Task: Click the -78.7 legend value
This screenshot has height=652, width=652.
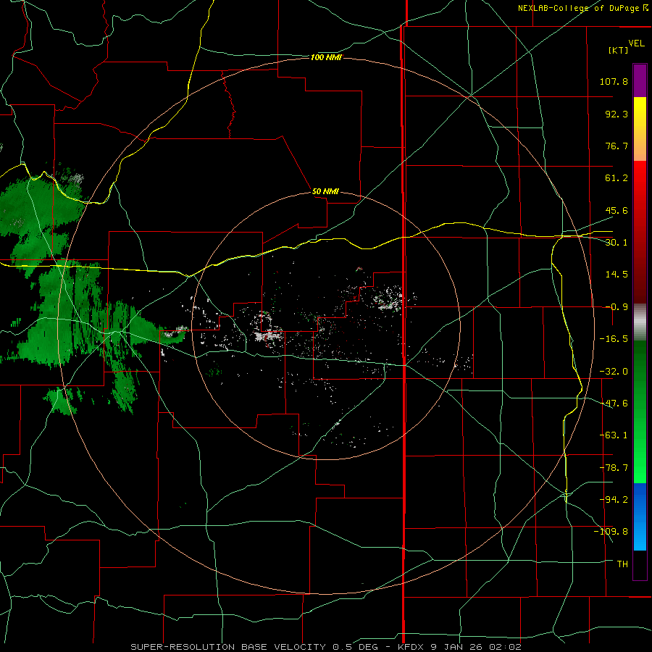Action: point(614,468)
